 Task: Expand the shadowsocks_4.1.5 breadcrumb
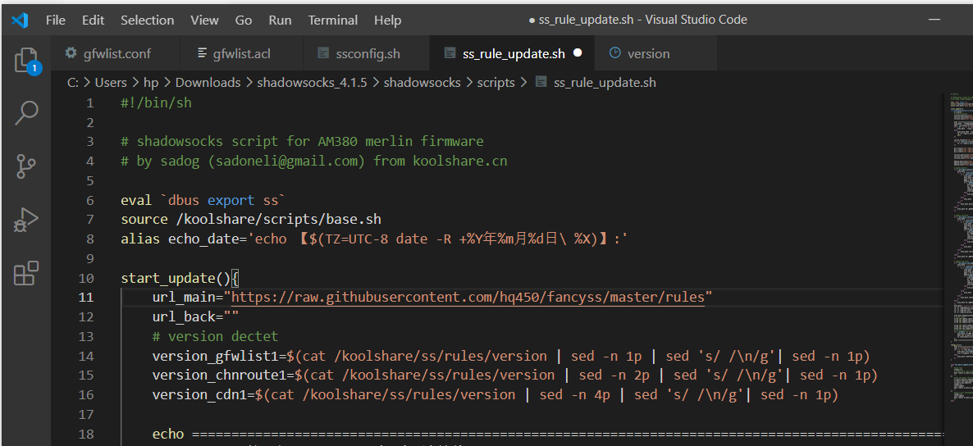pos(312,83)
